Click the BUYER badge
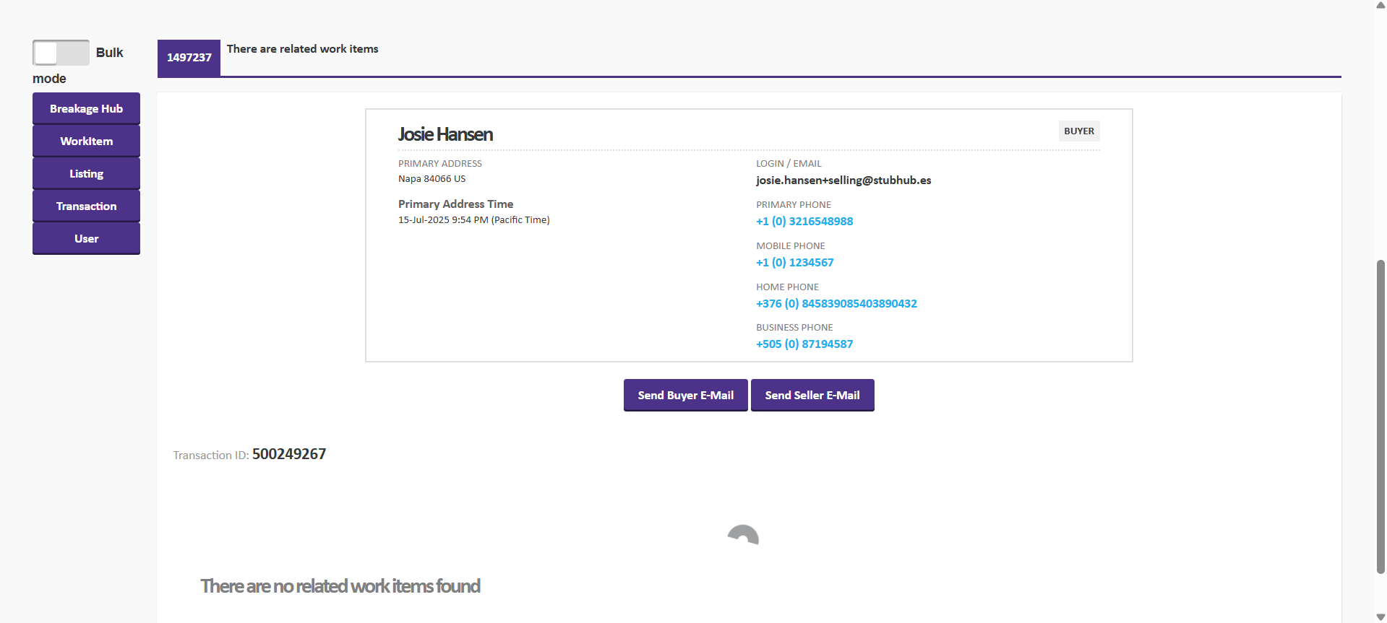Viewport: 1387px width, 623px height. click(1078, 131)
